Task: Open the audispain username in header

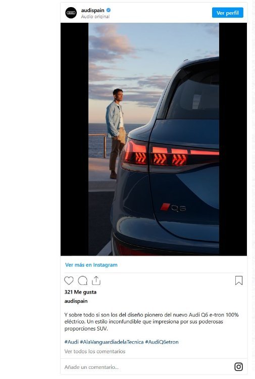Action: [93, 10]
